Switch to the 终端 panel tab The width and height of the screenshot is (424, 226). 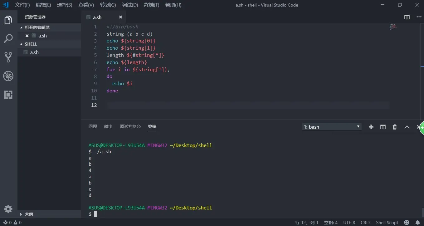click(x=152, y=126)
